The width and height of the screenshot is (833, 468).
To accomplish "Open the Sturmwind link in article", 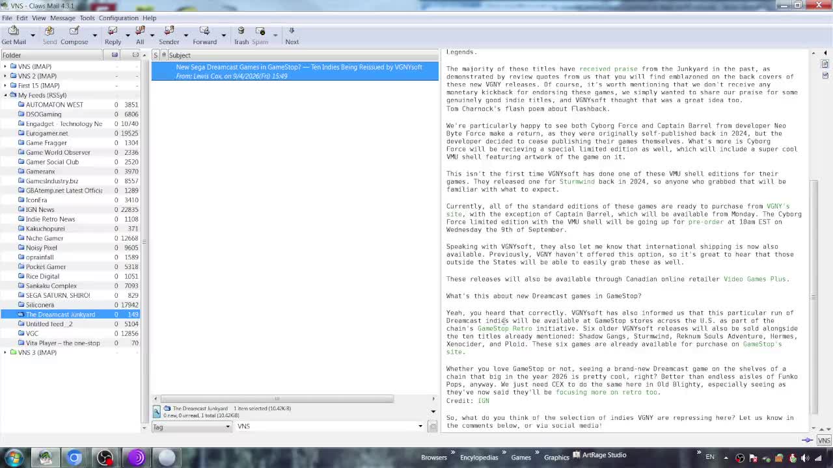I will (x=577, y=182).
